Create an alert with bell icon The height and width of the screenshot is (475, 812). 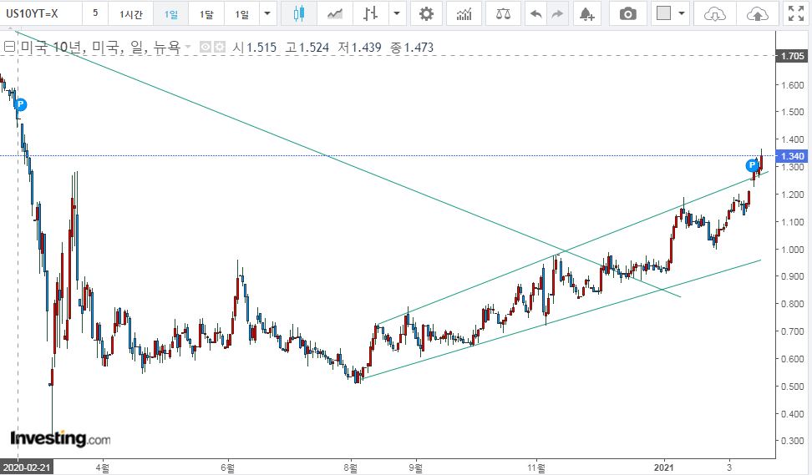coord(586,13)
